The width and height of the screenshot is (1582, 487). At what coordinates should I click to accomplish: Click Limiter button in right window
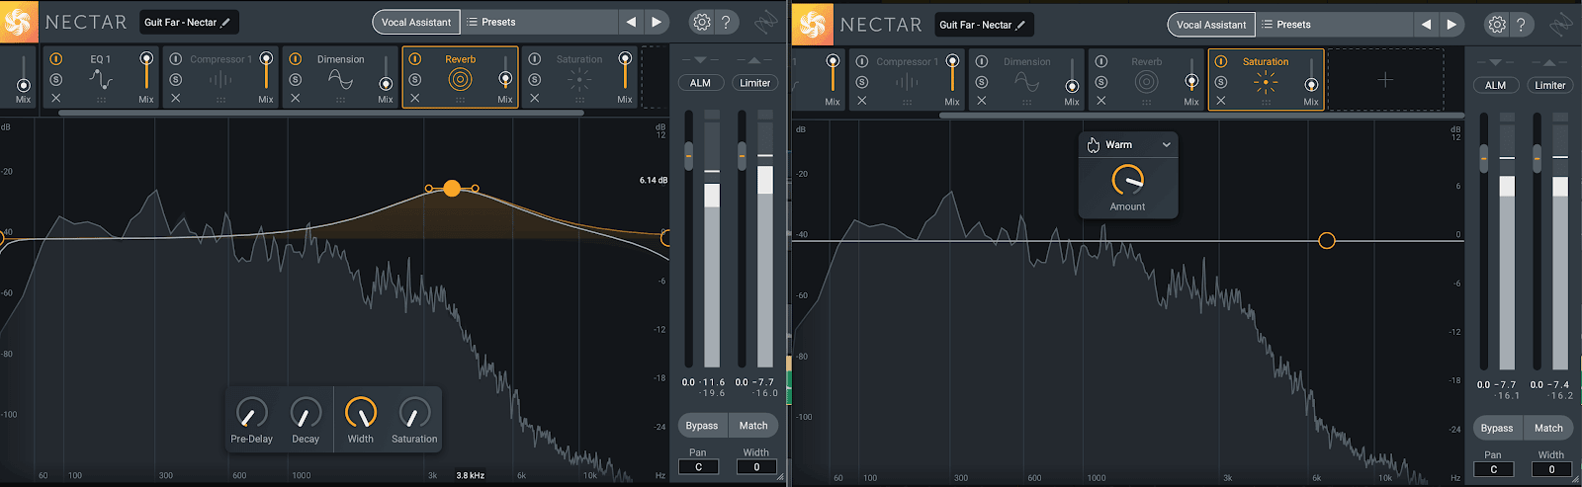(x=1549, y=85)
